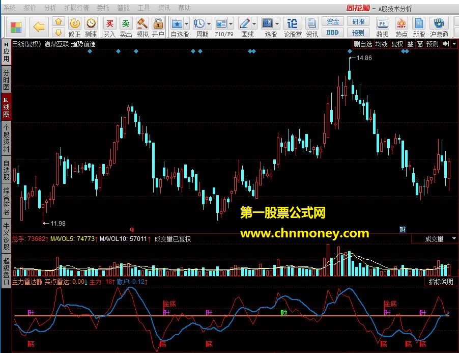The image size is (459, 353).
Task: Open the F10/F9 info icon
Action: (x=221, y=23)
